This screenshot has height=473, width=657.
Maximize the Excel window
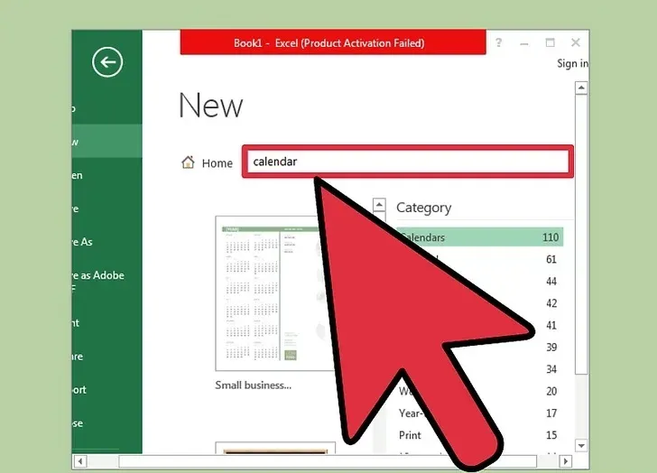[550, 42]
